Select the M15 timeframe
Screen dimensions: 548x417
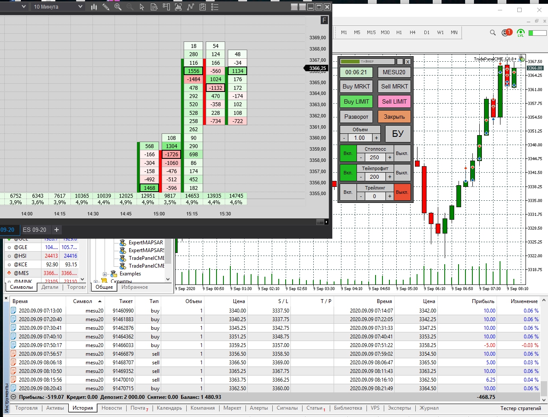371,32
